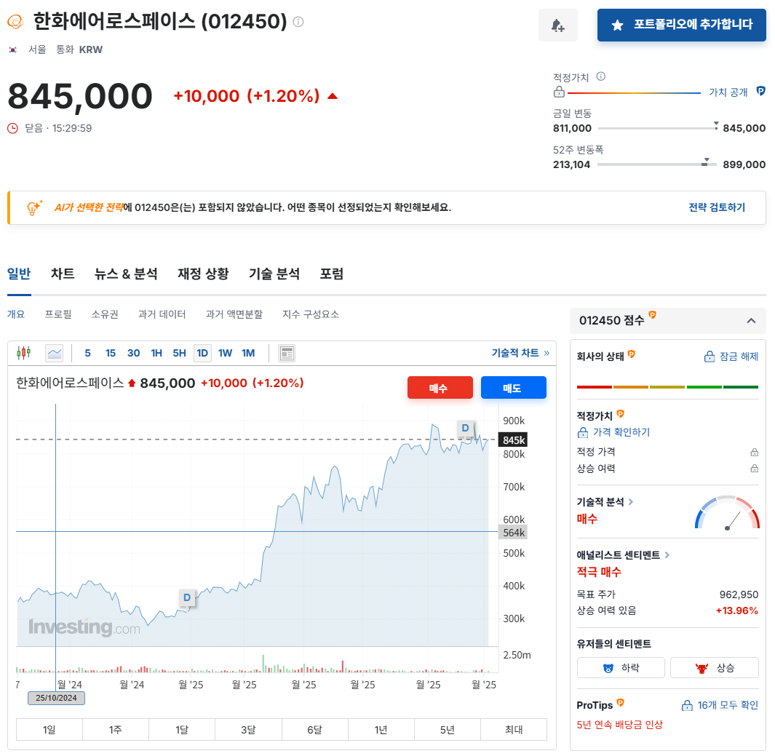Click the Hanwha company logo icon
775x756 pixels.
(15, 22)
